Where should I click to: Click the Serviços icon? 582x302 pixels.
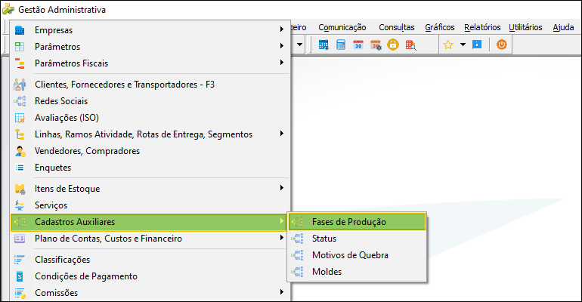pyautogui.click(x=20, y=205)
